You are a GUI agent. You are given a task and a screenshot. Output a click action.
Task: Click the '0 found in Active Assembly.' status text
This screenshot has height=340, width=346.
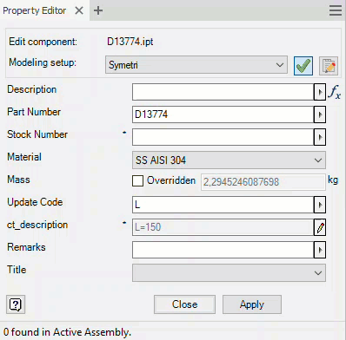[x=67, y=332]
